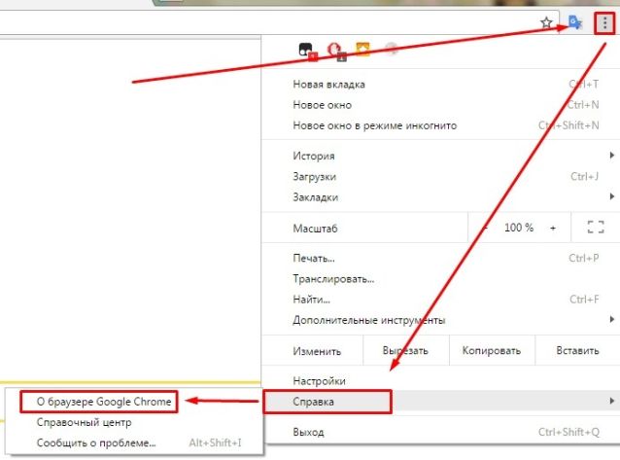This screenshot has width=620, height=460.
Task: Expand the История submenu
Action: pyautogui.click(x=440, y=156)
